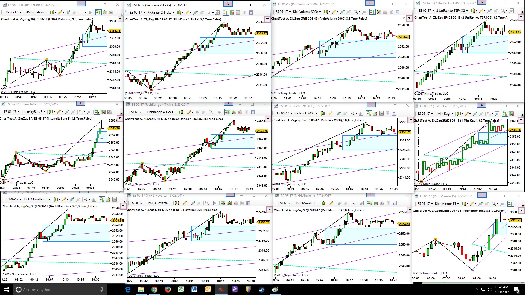Screen dimensions: 525x295
Task: Open the RichVolume 3000 interval dropdown
Action: coord(307,12)
